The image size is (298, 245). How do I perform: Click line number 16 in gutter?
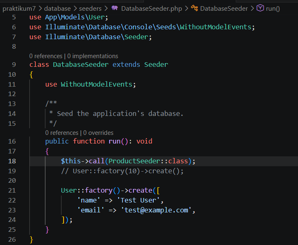(12, 141)
